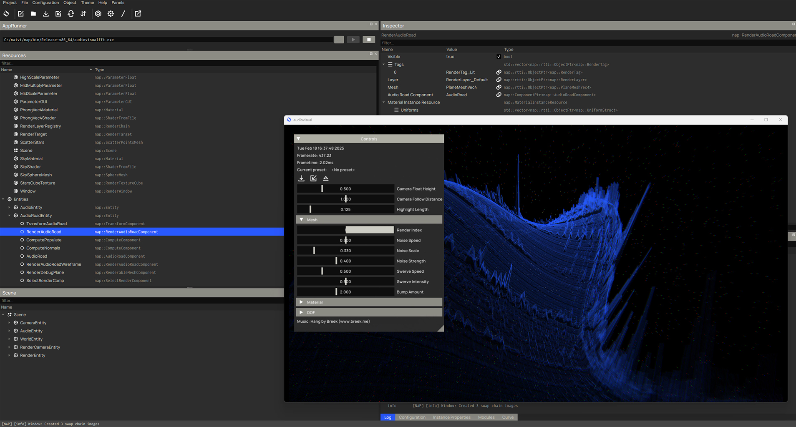The height and width of the screenshot is (427, 796).
Task: Click the browse button next to executable path
Action: click(339, 40)
